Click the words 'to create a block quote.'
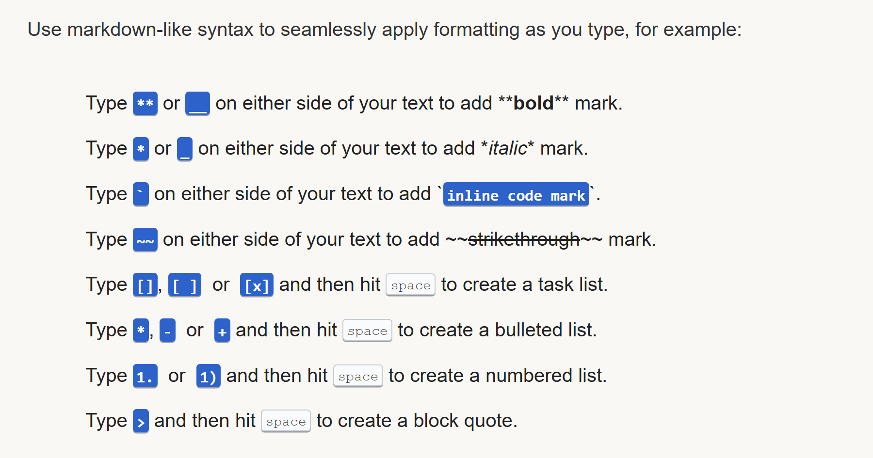Viewport: 873px width, 458px height. [x=417, y=421]
